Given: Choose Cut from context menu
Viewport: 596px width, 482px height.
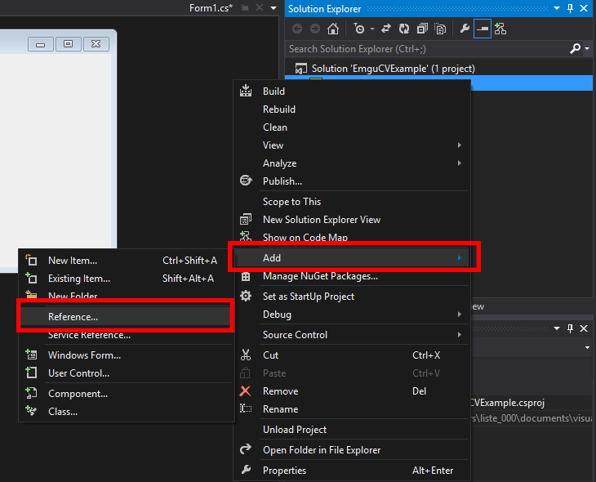Looking at the screenshot, I should (x=352, y=355).
